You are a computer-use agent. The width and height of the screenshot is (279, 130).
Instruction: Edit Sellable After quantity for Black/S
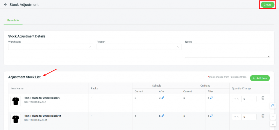[163, 98]
